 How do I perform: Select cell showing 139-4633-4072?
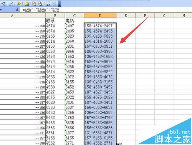(x=100, y=77)
